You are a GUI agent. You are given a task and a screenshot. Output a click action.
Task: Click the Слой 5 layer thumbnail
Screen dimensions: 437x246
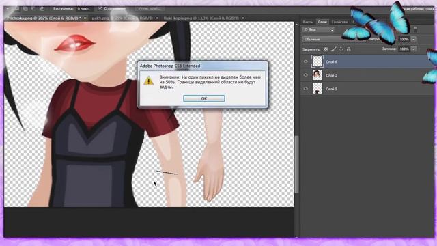(x=317, y=89)
